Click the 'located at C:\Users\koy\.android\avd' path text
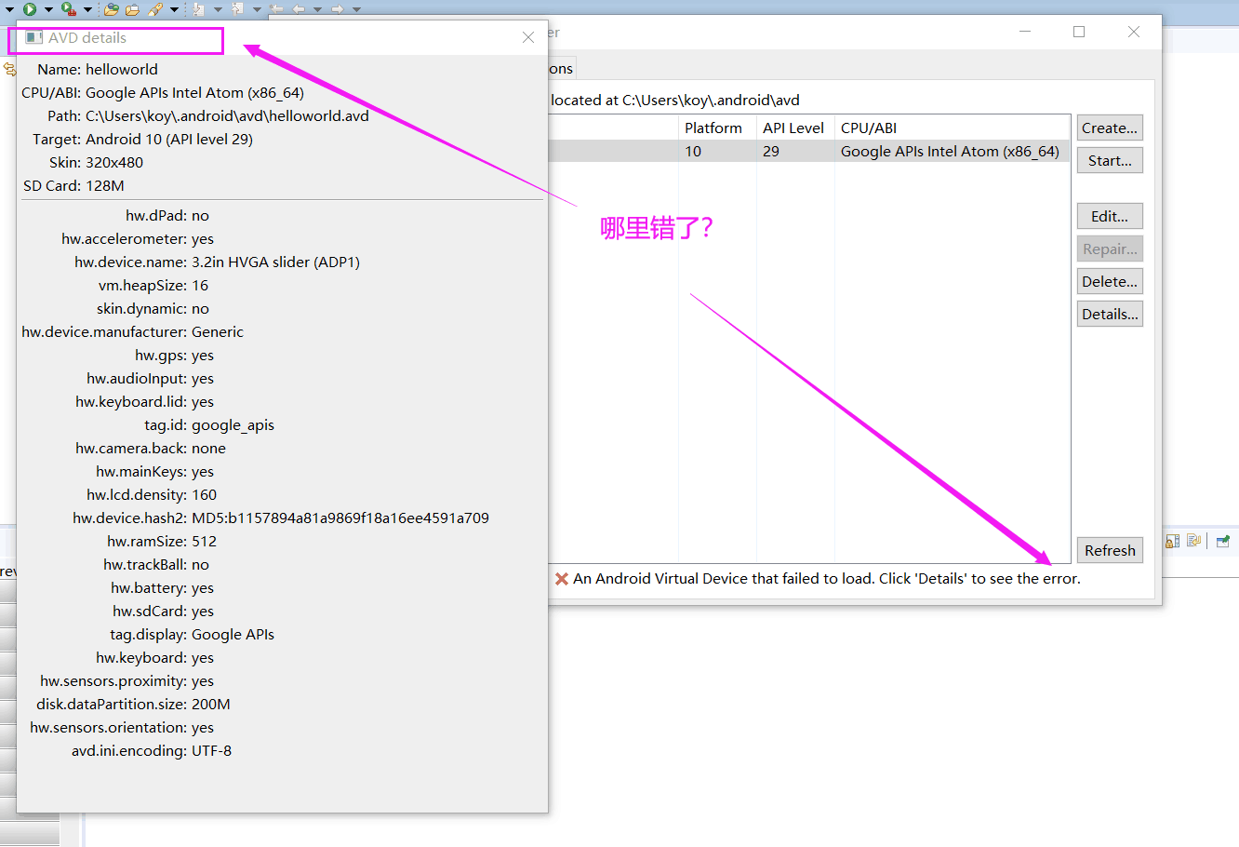Viewport: 1239px width, 847px height. coord(675,100)
